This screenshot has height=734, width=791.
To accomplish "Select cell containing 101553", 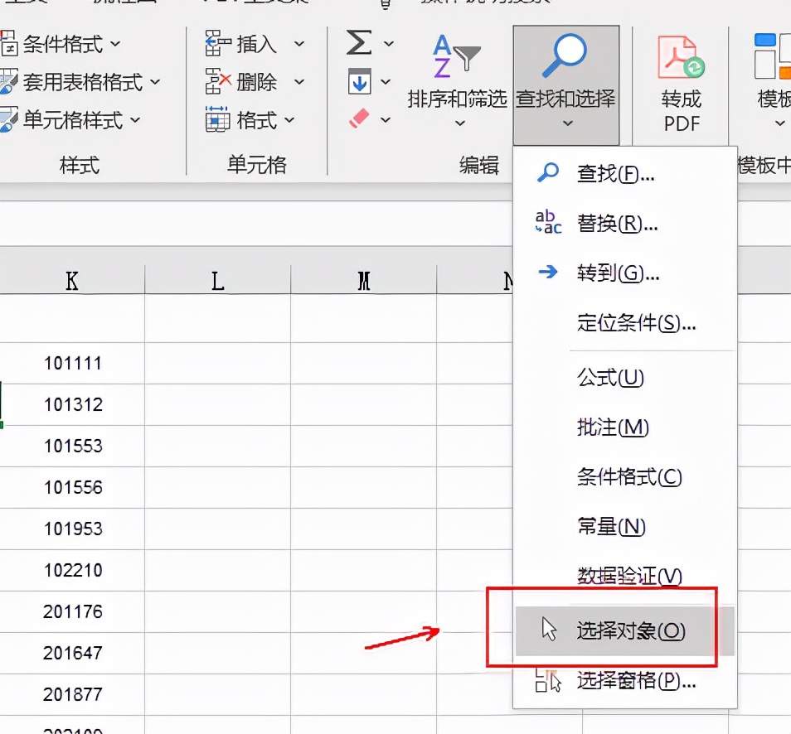I will point(72,446).
